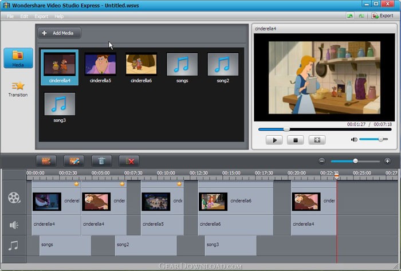This screenshot has width=401, height=271.
Task: Click the application icon in title bar
Action: 6,5
